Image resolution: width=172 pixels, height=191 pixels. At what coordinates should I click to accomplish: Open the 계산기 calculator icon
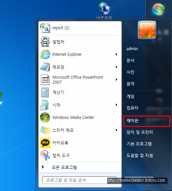pyautogui.click(x=45, y=92)
